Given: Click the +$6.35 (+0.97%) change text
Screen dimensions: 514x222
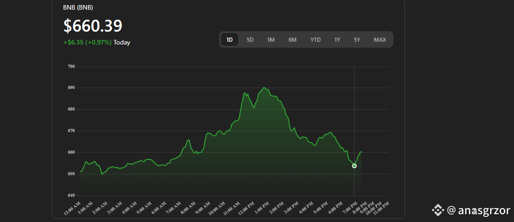Looking at the screenshot, I should [x=87, y=43].
